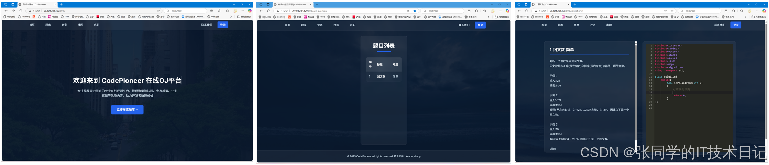The width and height of the screenshot is (769, 165).
Task: Reload the CodePioneer homepage window
Action: pyautogui.click(x=21, y=11)
